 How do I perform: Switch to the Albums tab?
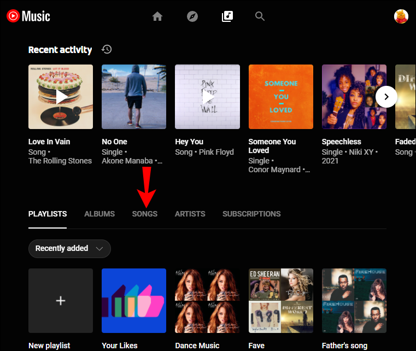click(x=99, y=214)
